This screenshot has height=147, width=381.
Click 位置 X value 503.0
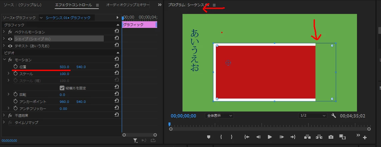coord(64,67)
